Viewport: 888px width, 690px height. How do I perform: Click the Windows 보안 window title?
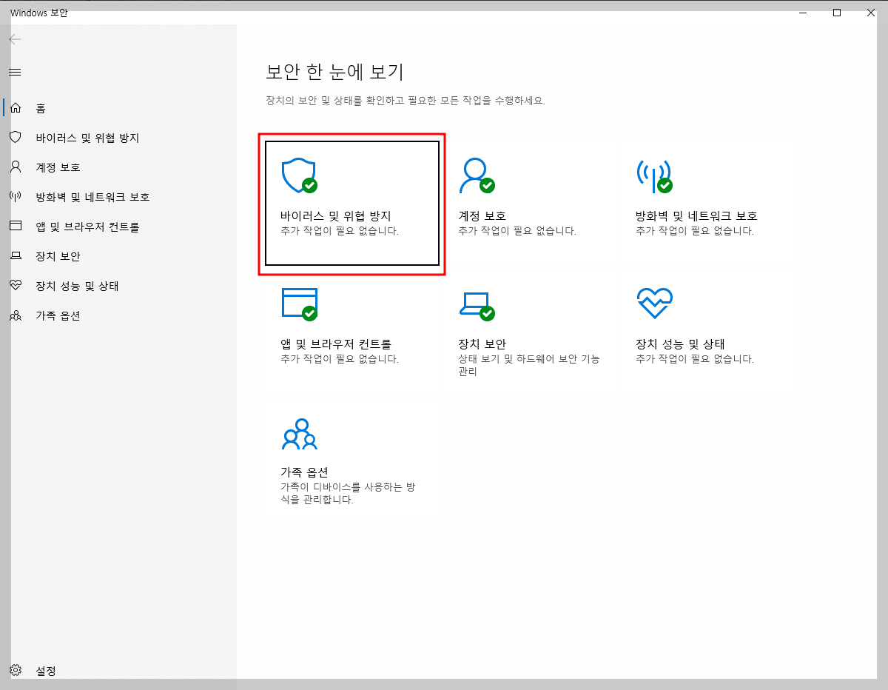point(39,13)
